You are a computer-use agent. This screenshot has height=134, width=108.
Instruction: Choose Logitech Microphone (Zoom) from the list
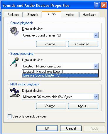click(60, 72)
